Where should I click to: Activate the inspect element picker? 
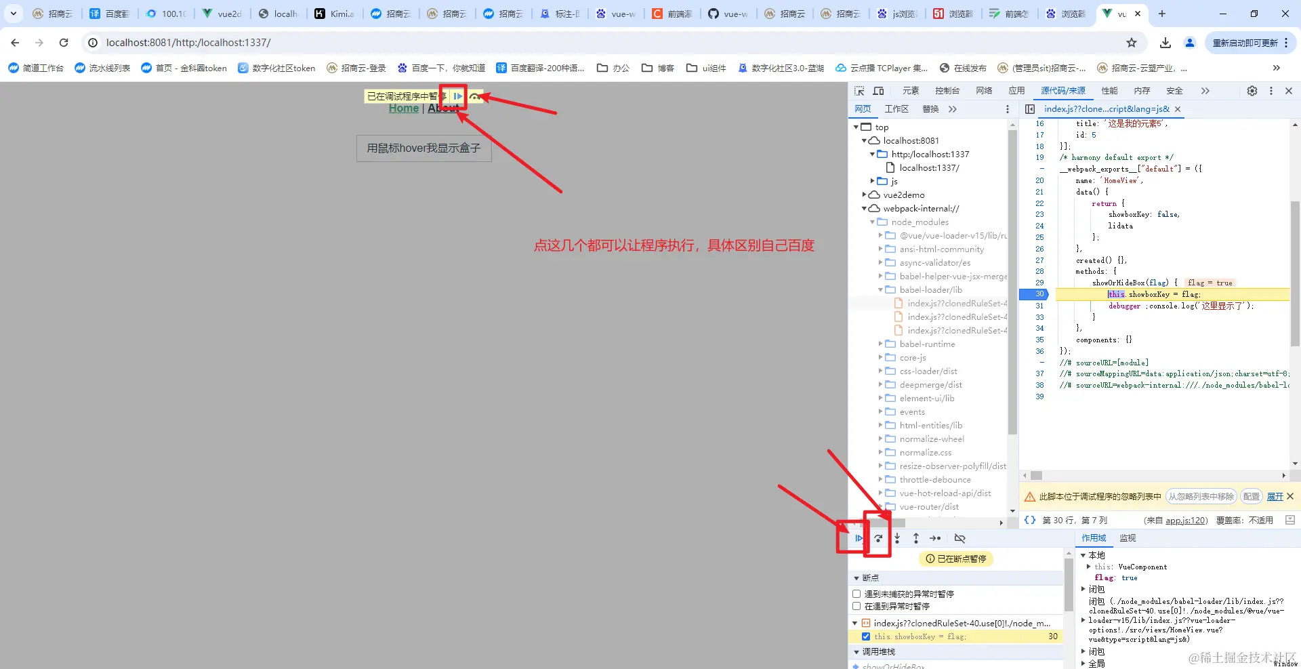tap(859, 91)
